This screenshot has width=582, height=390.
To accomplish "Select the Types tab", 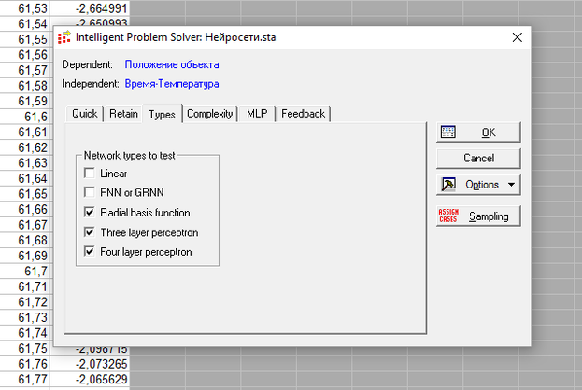I will click(162, 114).
